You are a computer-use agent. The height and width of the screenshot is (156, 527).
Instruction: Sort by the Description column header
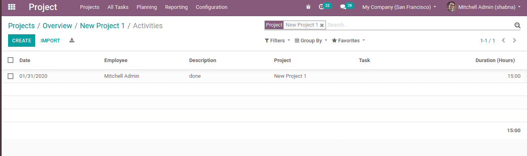(203, 60)
